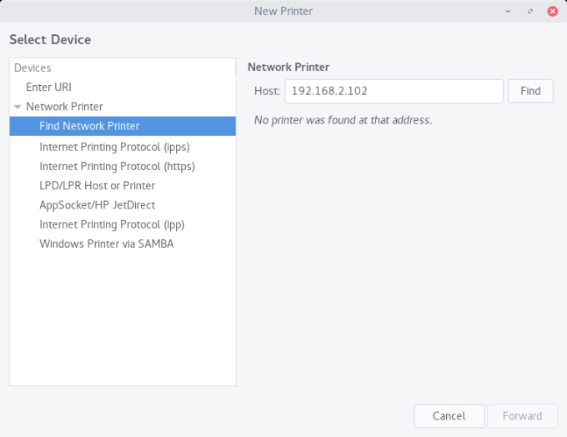
Task: Click the Network Printer tree label
Action: click(64, 107)
